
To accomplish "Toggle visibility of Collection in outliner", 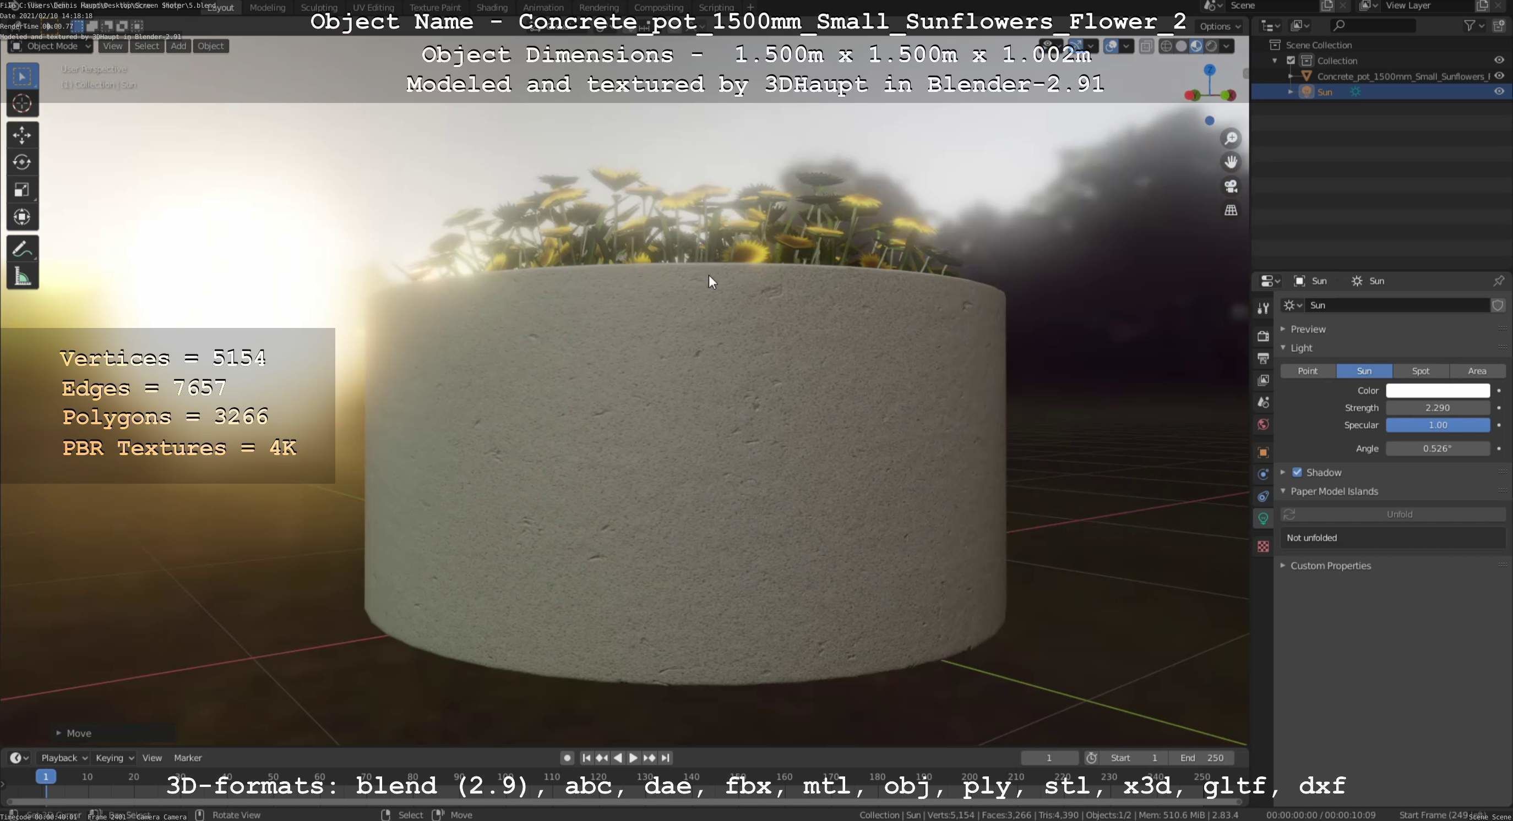I will click(x=1499, y=61).
